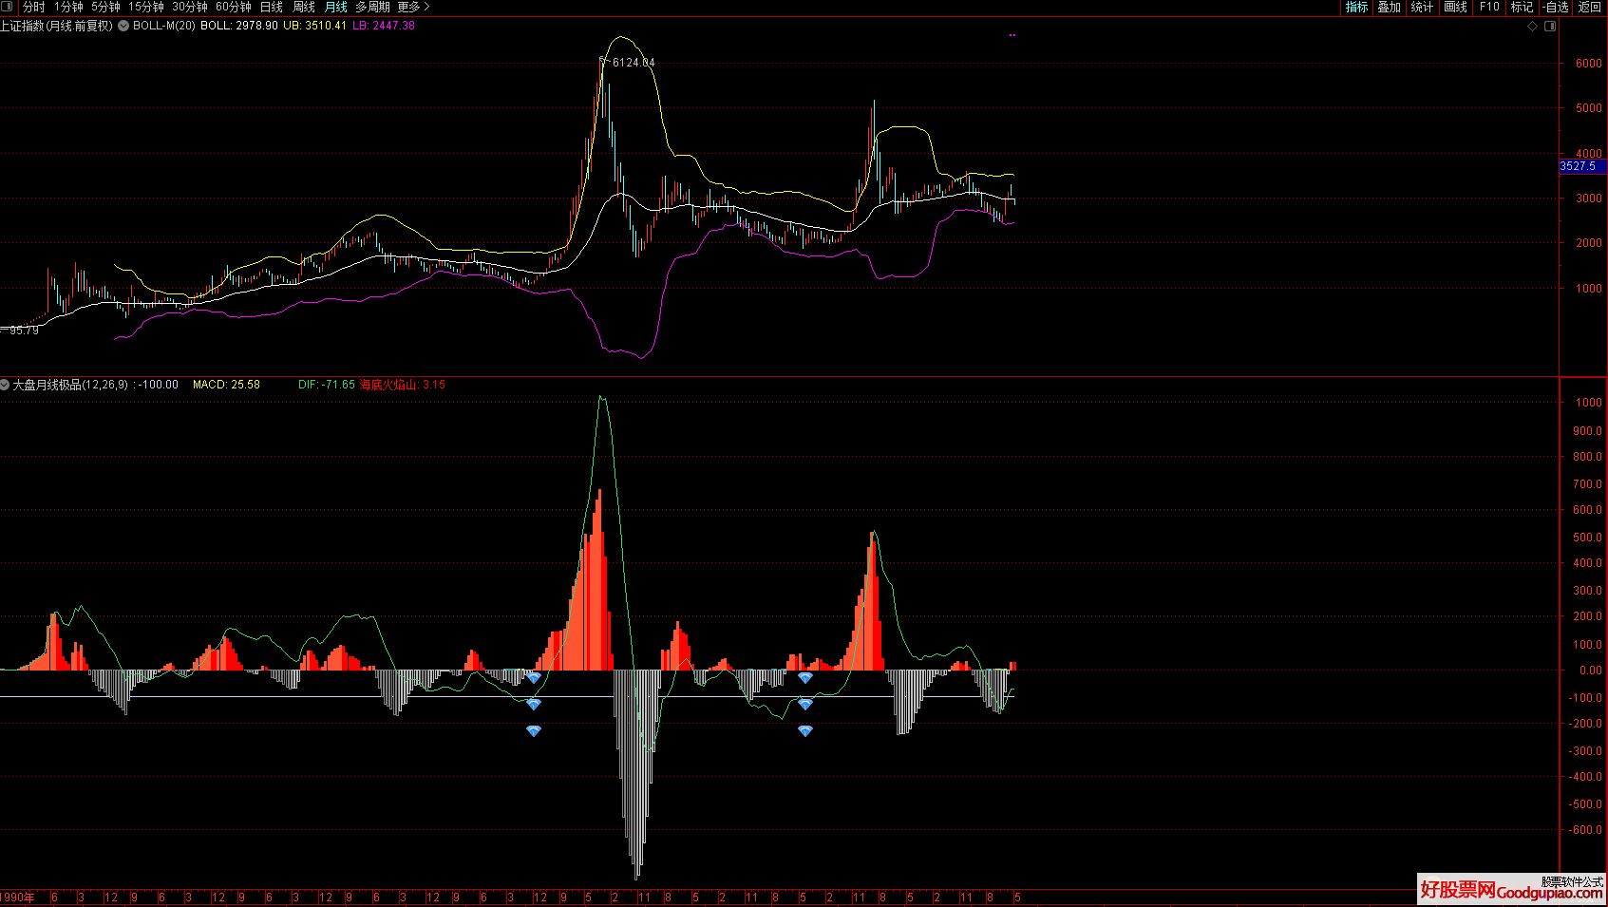The image size is (1608, 907).
Task: Click the 6124.04 peak price label
Action: coord(634,63)
